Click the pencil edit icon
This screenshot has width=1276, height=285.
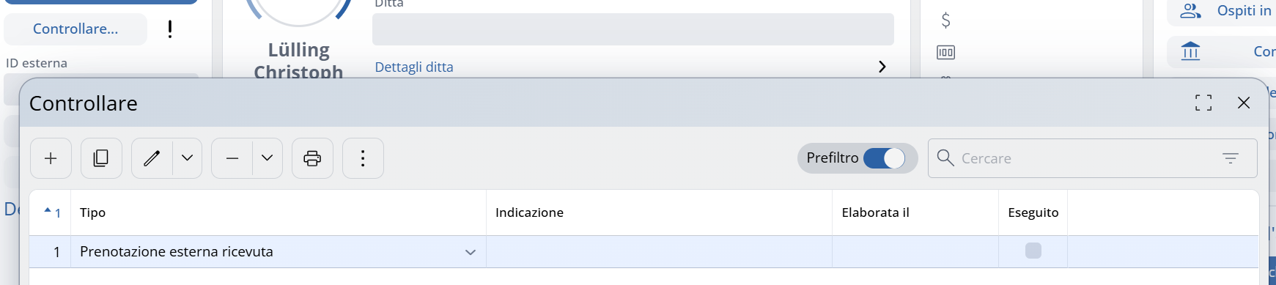coord(152,158)
